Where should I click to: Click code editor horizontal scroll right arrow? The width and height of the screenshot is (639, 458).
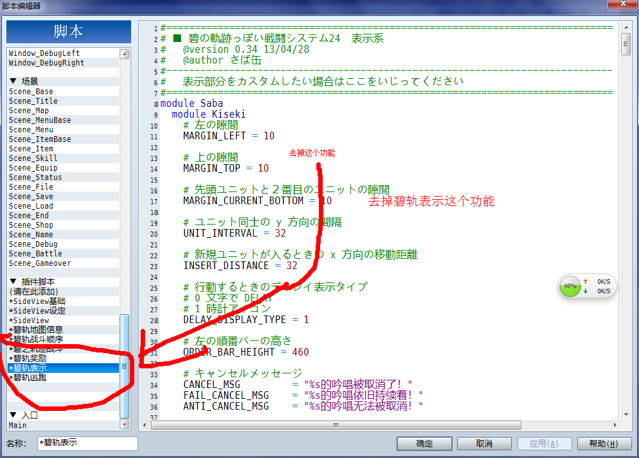pyautogui.click(x=615, y=425)
